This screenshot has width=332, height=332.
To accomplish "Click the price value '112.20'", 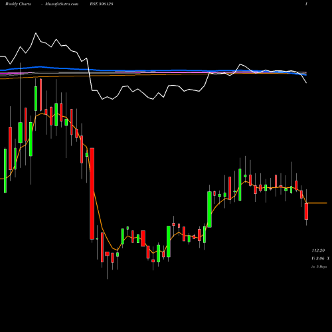I will pyautogui.click(x=318, y=250).
